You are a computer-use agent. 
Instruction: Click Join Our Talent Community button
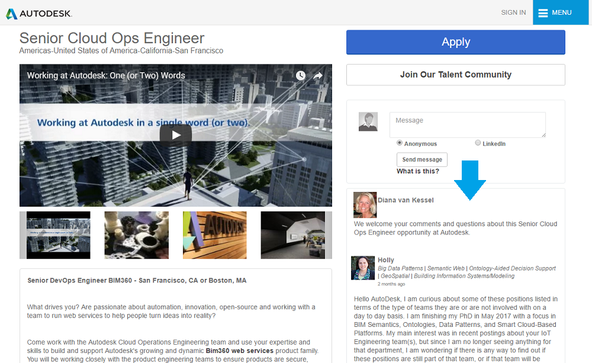456,75
